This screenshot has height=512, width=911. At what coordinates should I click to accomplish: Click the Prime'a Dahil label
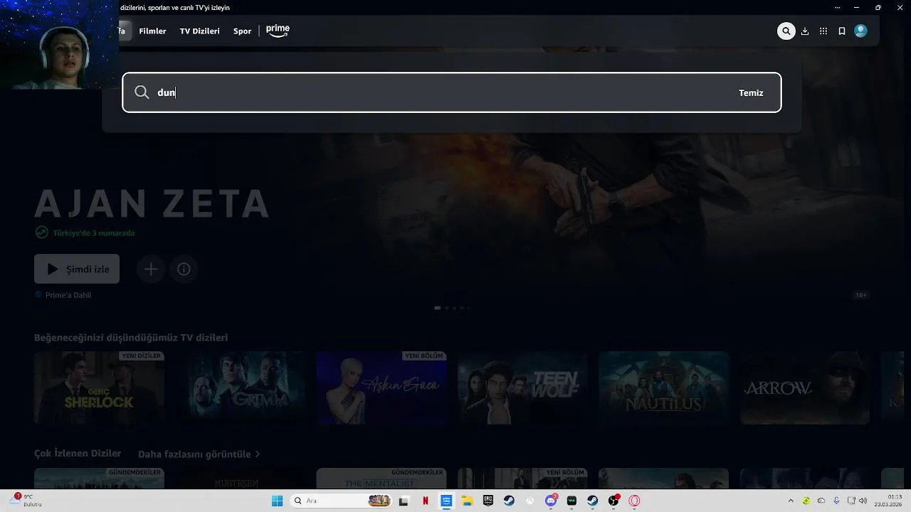click(x=68, y=295)
